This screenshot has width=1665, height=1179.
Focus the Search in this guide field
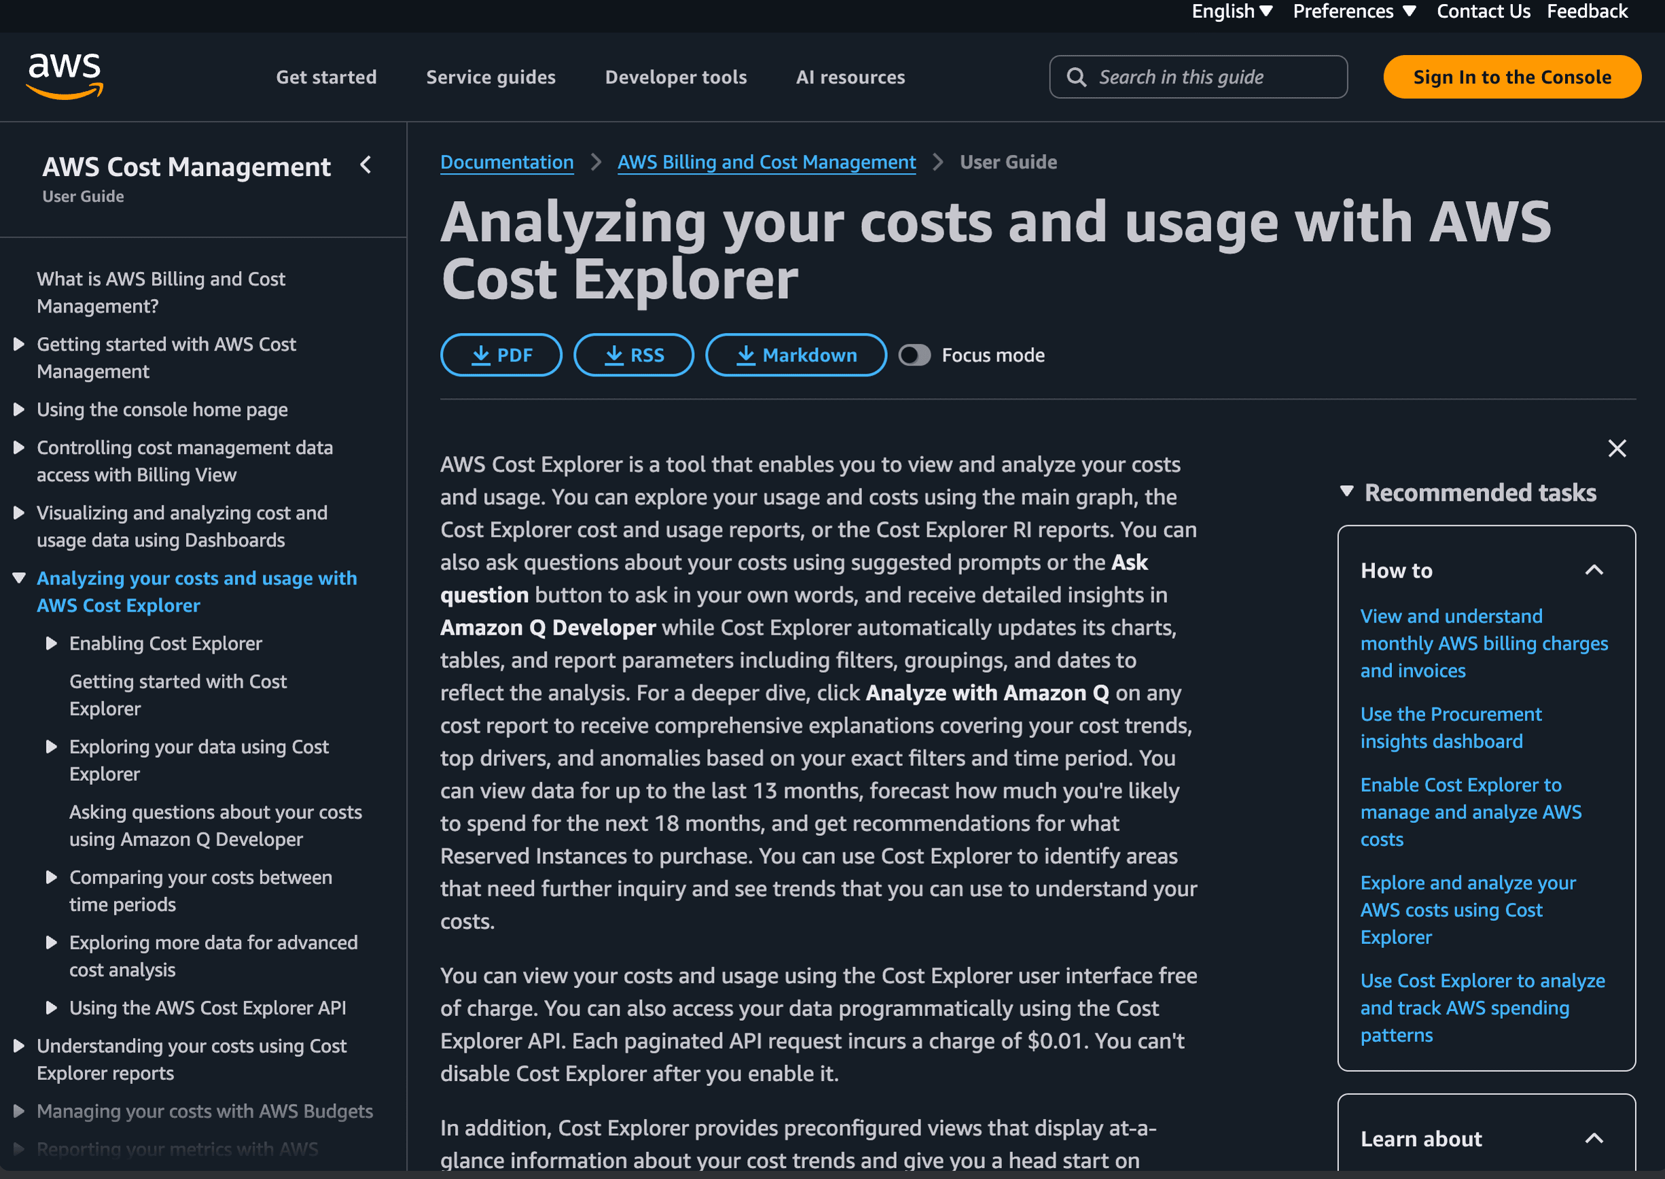(1198, 77)
